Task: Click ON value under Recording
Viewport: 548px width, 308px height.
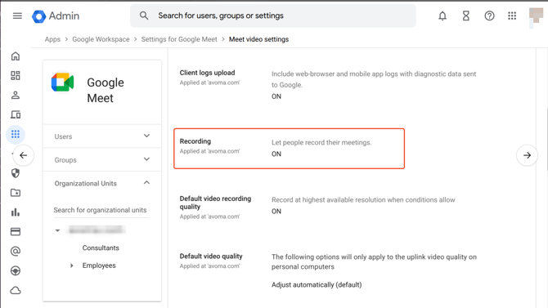Action: 276,154
